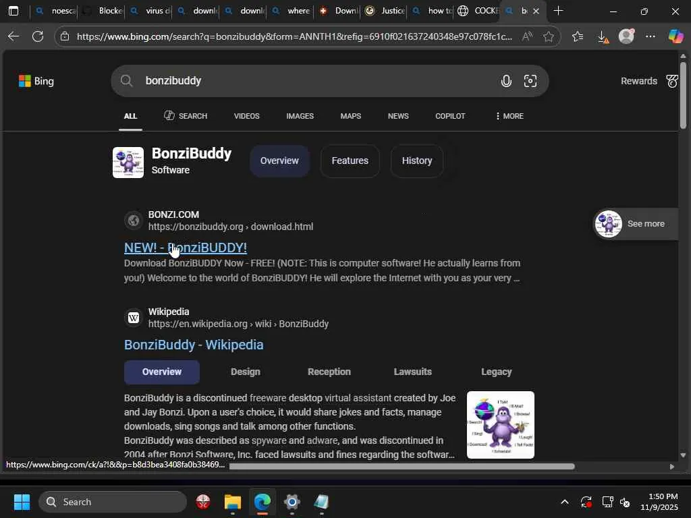Open the tab actions menu icon
691x518 pixels.
13,11
